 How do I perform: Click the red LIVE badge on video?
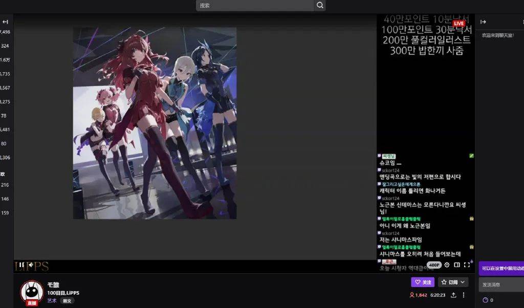459,24
